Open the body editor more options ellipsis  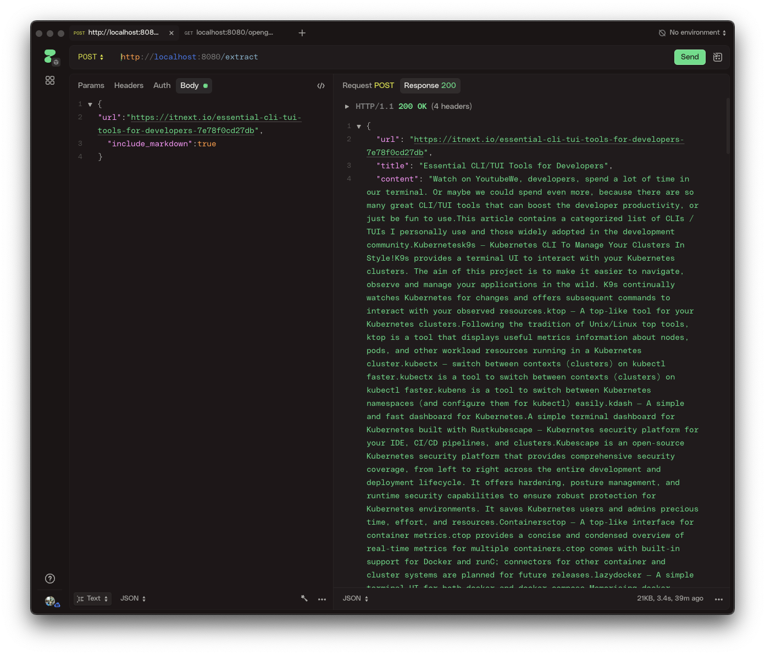pyautogui.click(x=322, y=599)
